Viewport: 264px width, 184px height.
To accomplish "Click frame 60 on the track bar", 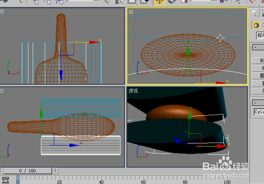I will (143, 182).
